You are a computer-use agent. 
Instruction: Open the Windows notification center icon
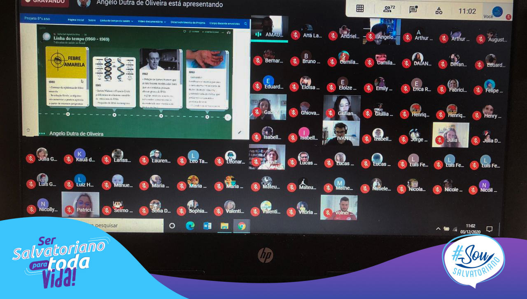489,229
